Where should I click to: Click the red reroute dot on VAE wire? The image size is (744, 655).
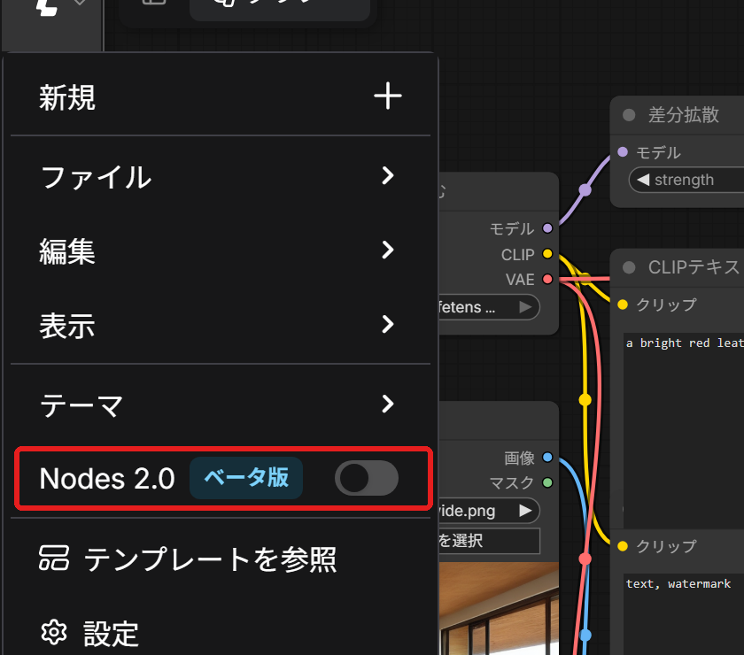click(x=585, y=559)
